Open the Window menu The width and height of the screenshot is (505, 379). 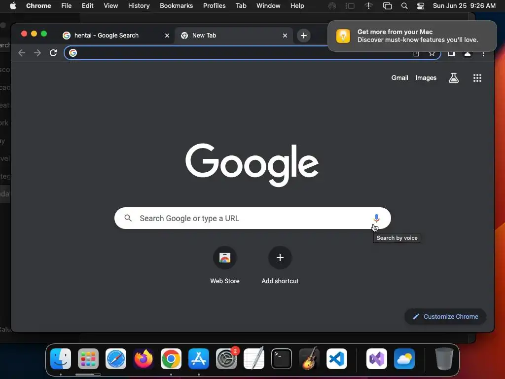coord(268,6)
